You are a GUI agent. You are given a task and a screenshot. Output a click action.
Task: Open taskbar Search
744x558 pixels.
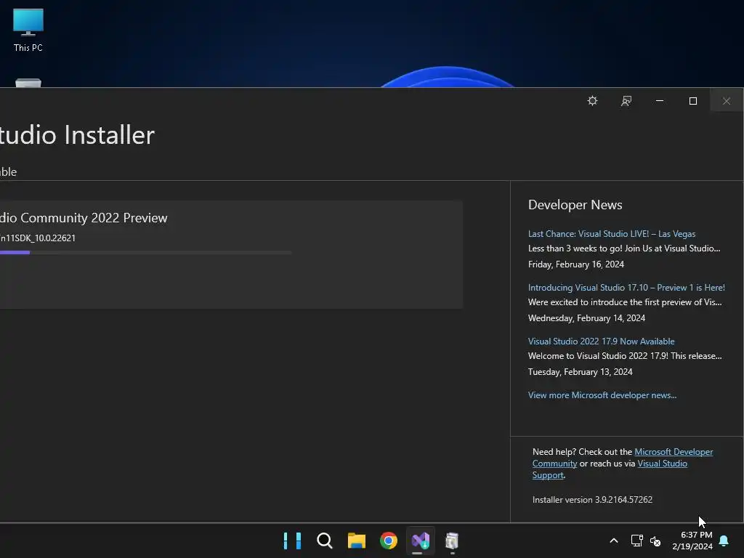325,541
